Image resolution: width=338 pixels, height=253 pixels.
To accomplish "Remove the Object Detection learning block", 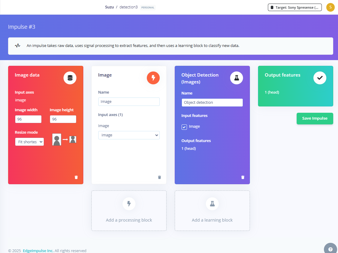I will click(x=243, y=177).
